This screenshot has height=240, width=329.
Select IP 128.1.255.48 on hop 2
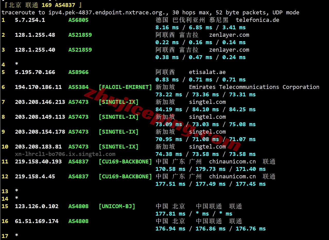click(x=35, y=35)
